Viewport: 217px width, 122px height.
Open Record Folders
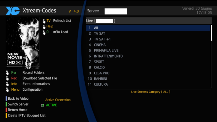[34, 73]
